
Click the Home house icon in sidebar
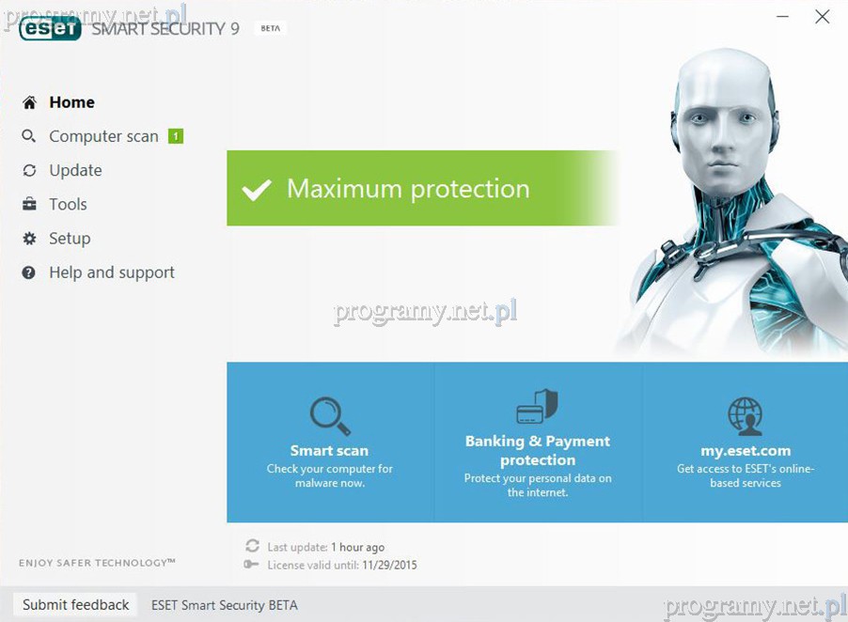pyautogui.click(x=29, y=102)
